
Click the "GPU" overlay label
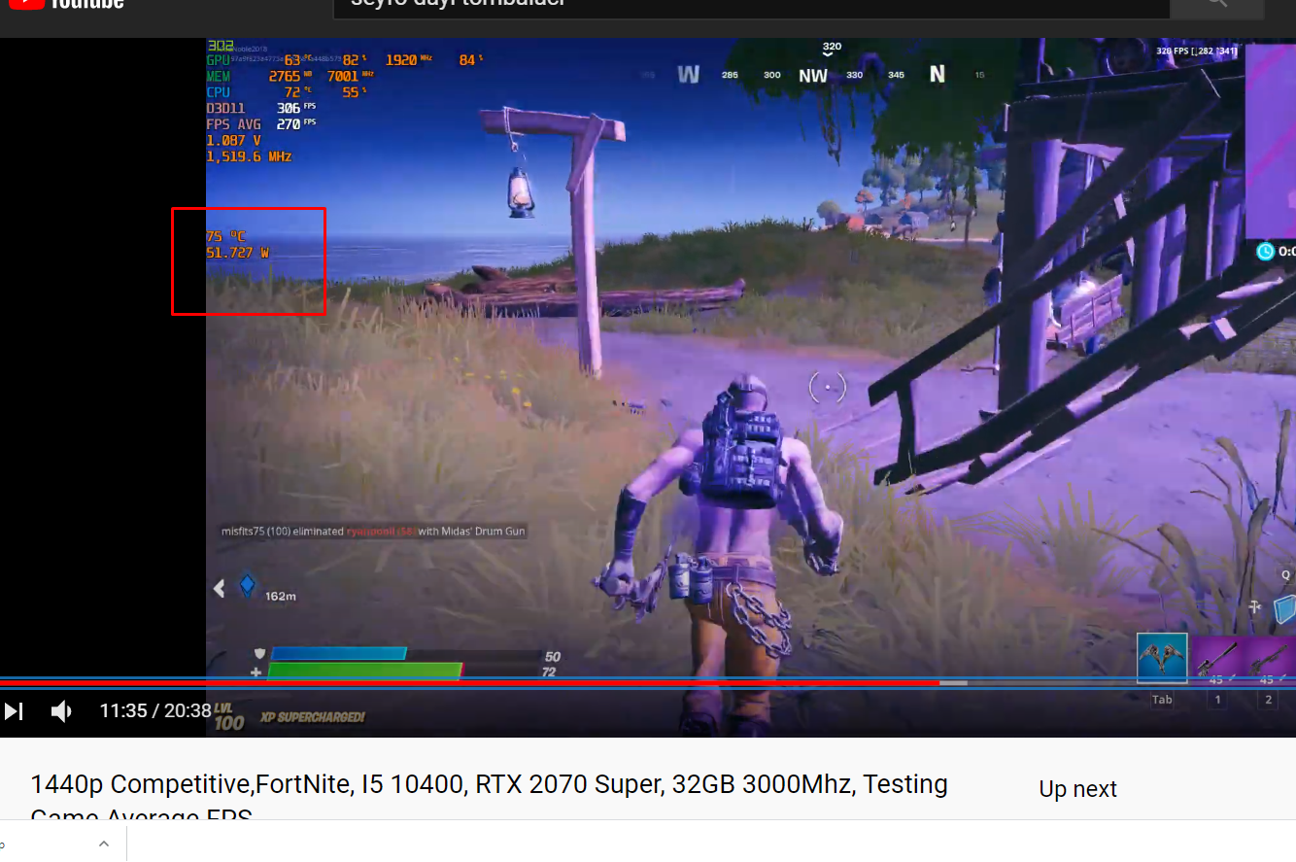(x=219, y=60)
